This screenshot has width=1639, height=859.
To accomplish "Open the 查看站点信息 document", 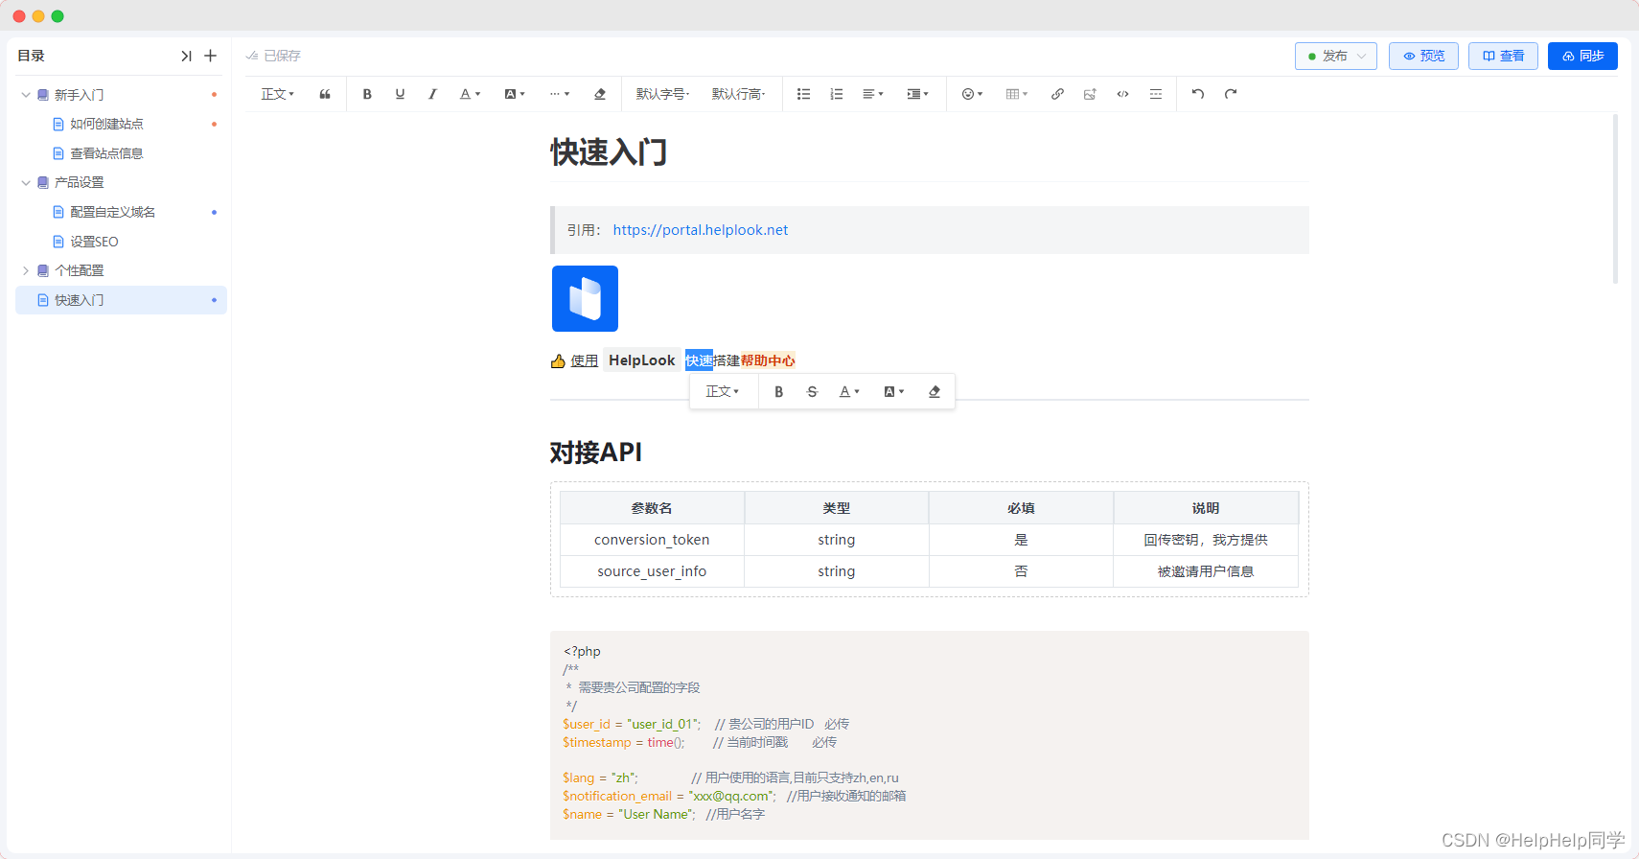I will 106,153.
